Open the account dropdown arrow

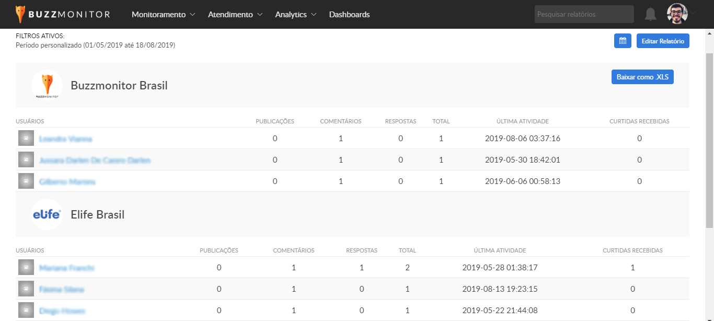tap(693, 13)
